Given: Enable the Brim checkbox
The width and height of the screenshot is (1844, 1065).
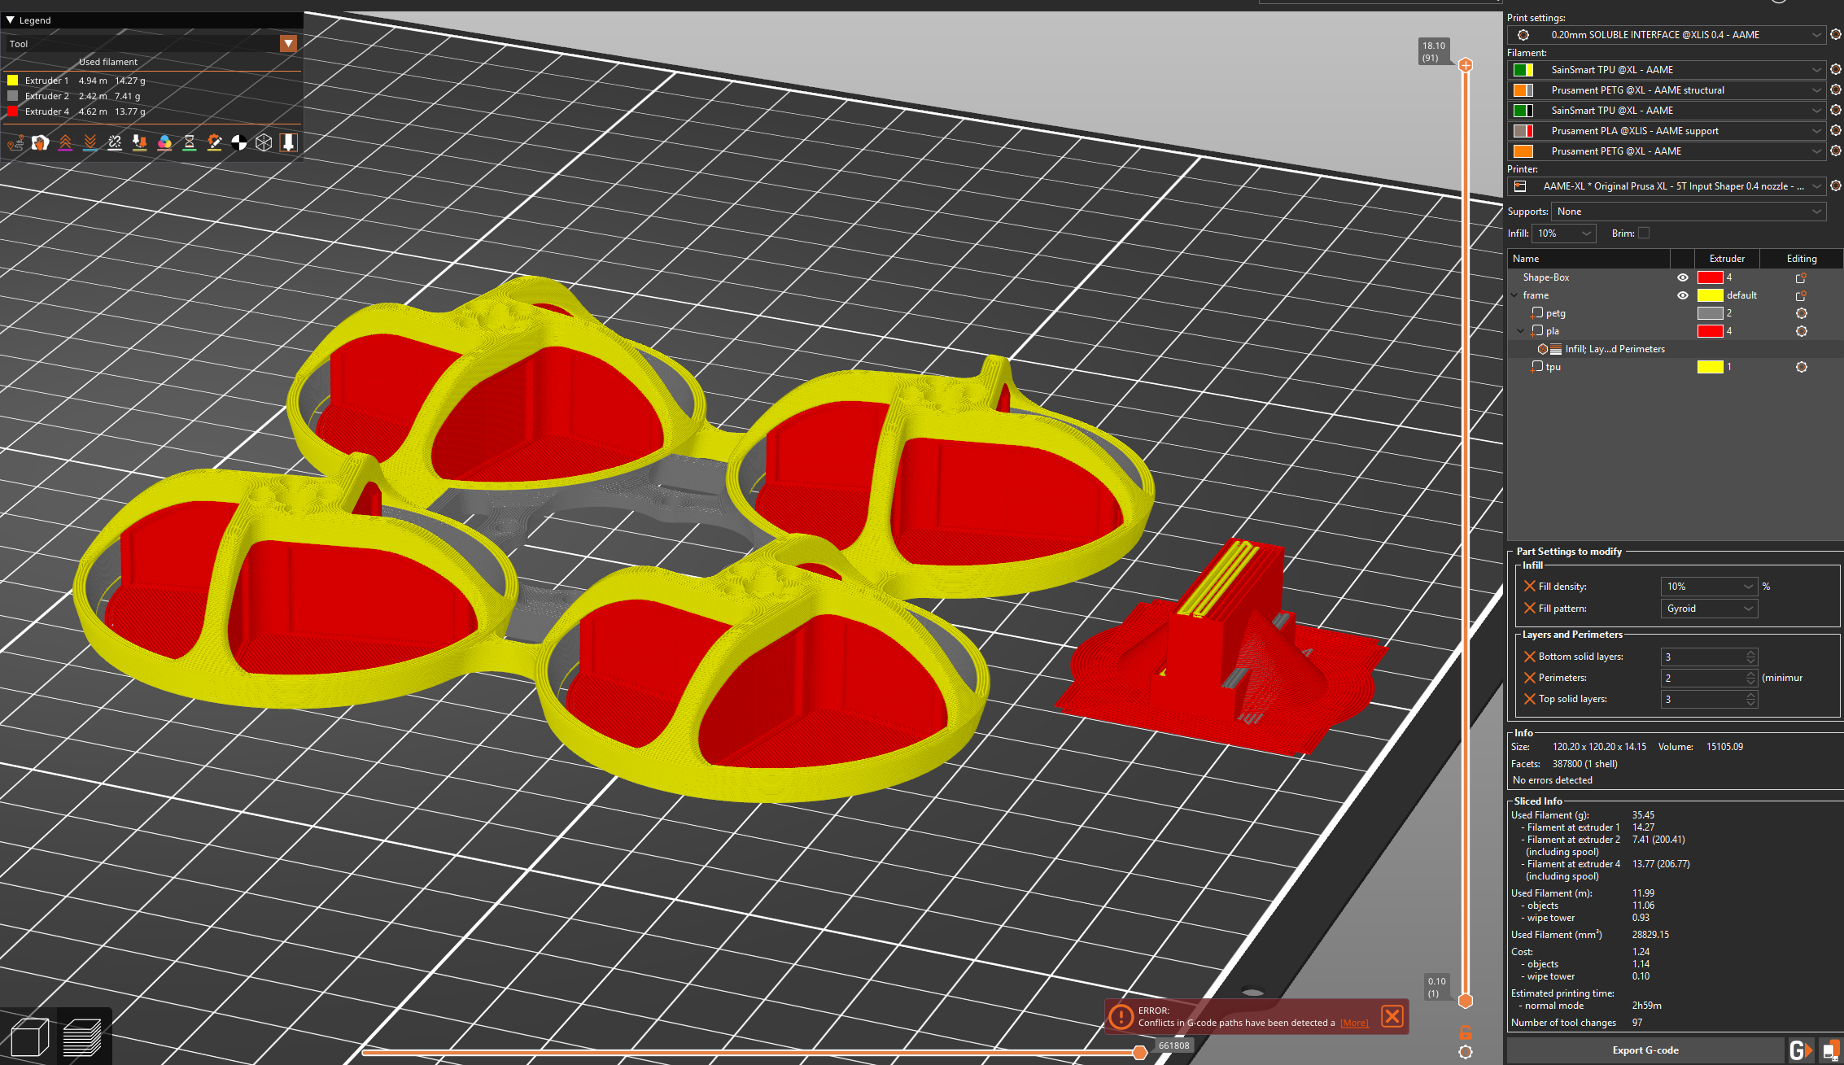Looking at the screenshot, I should (1644, 233).
